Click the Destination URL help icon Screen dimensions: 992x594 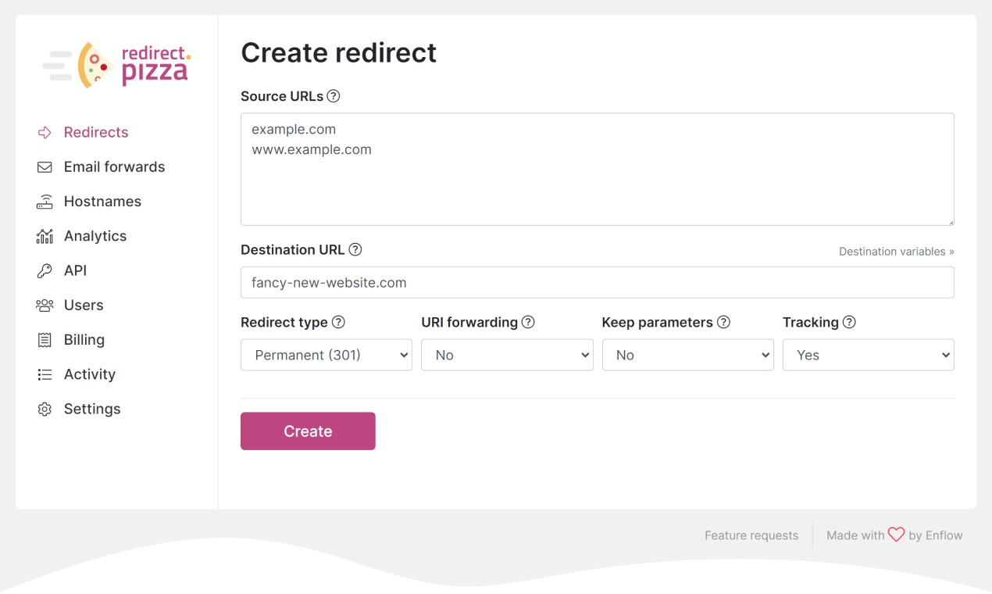tap(355, 249)
